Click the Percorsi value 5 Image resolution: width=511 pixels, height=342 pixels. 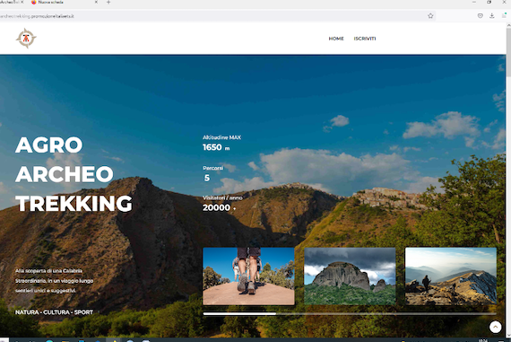(x=206, y=178)
